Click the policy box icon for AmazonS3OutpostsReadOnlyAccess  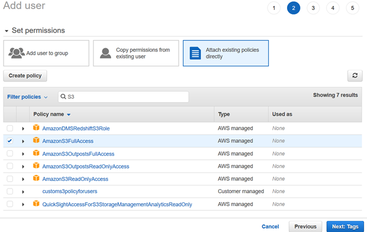(x=36, y=166)
